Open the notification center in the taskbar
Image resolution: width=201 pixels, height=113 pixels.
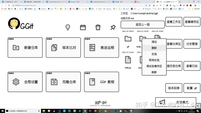click(198, 111)
